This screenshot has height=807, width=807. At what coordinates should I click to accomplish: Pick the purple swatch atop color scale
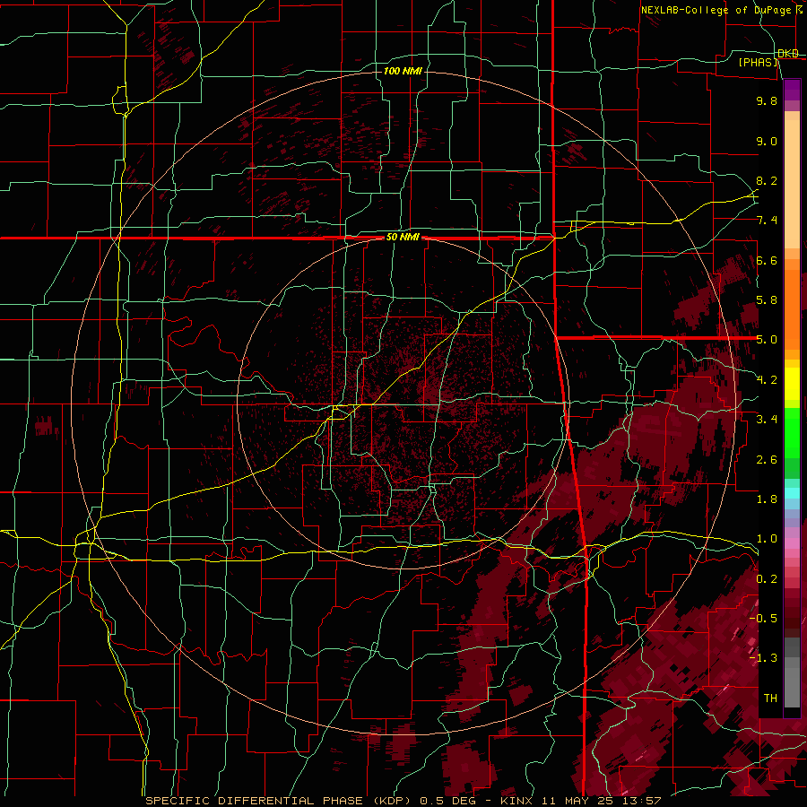click(x=792, y=90)
